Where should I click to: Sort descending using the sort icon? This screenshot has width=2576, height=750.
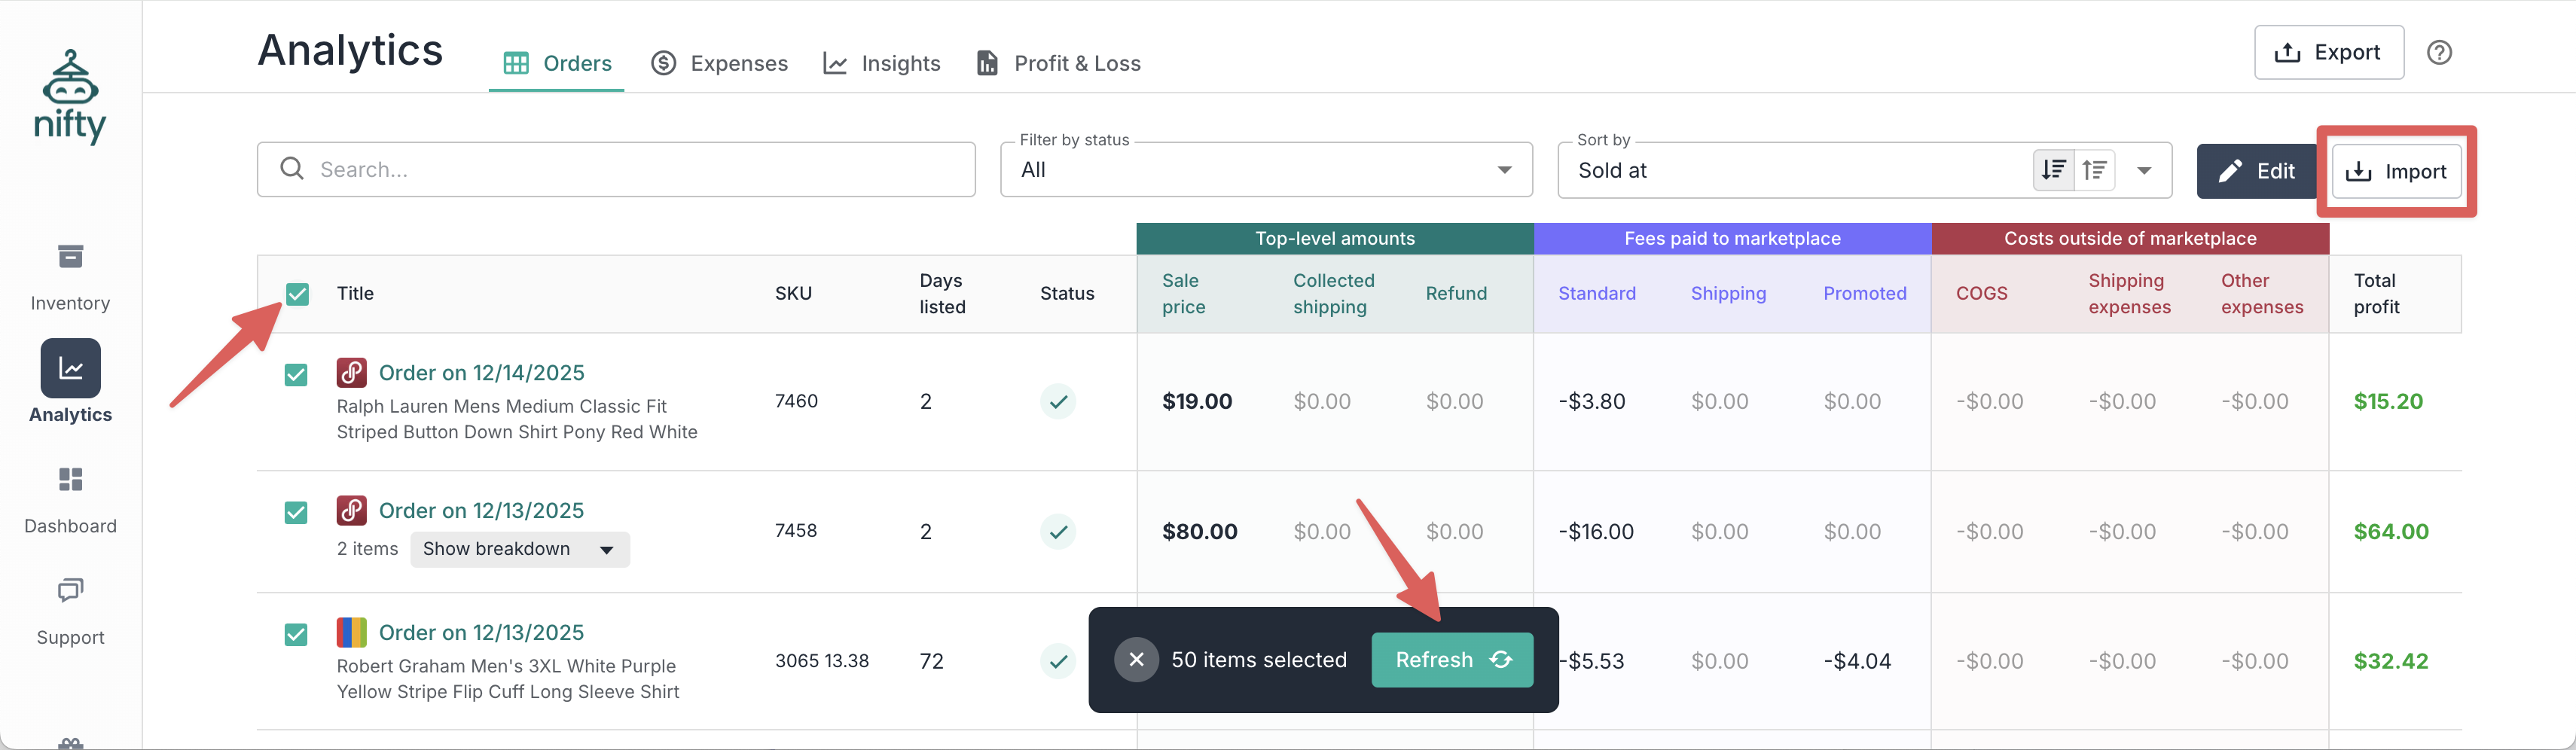[x=2053, y=170]
